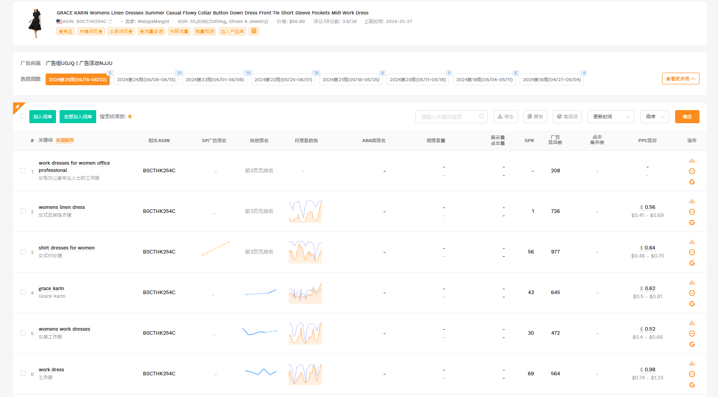The width and height of the screenshot is (718, 397).
Task: Click Google search icon for 'grace karin' row
Action: (x=692, y=304)
